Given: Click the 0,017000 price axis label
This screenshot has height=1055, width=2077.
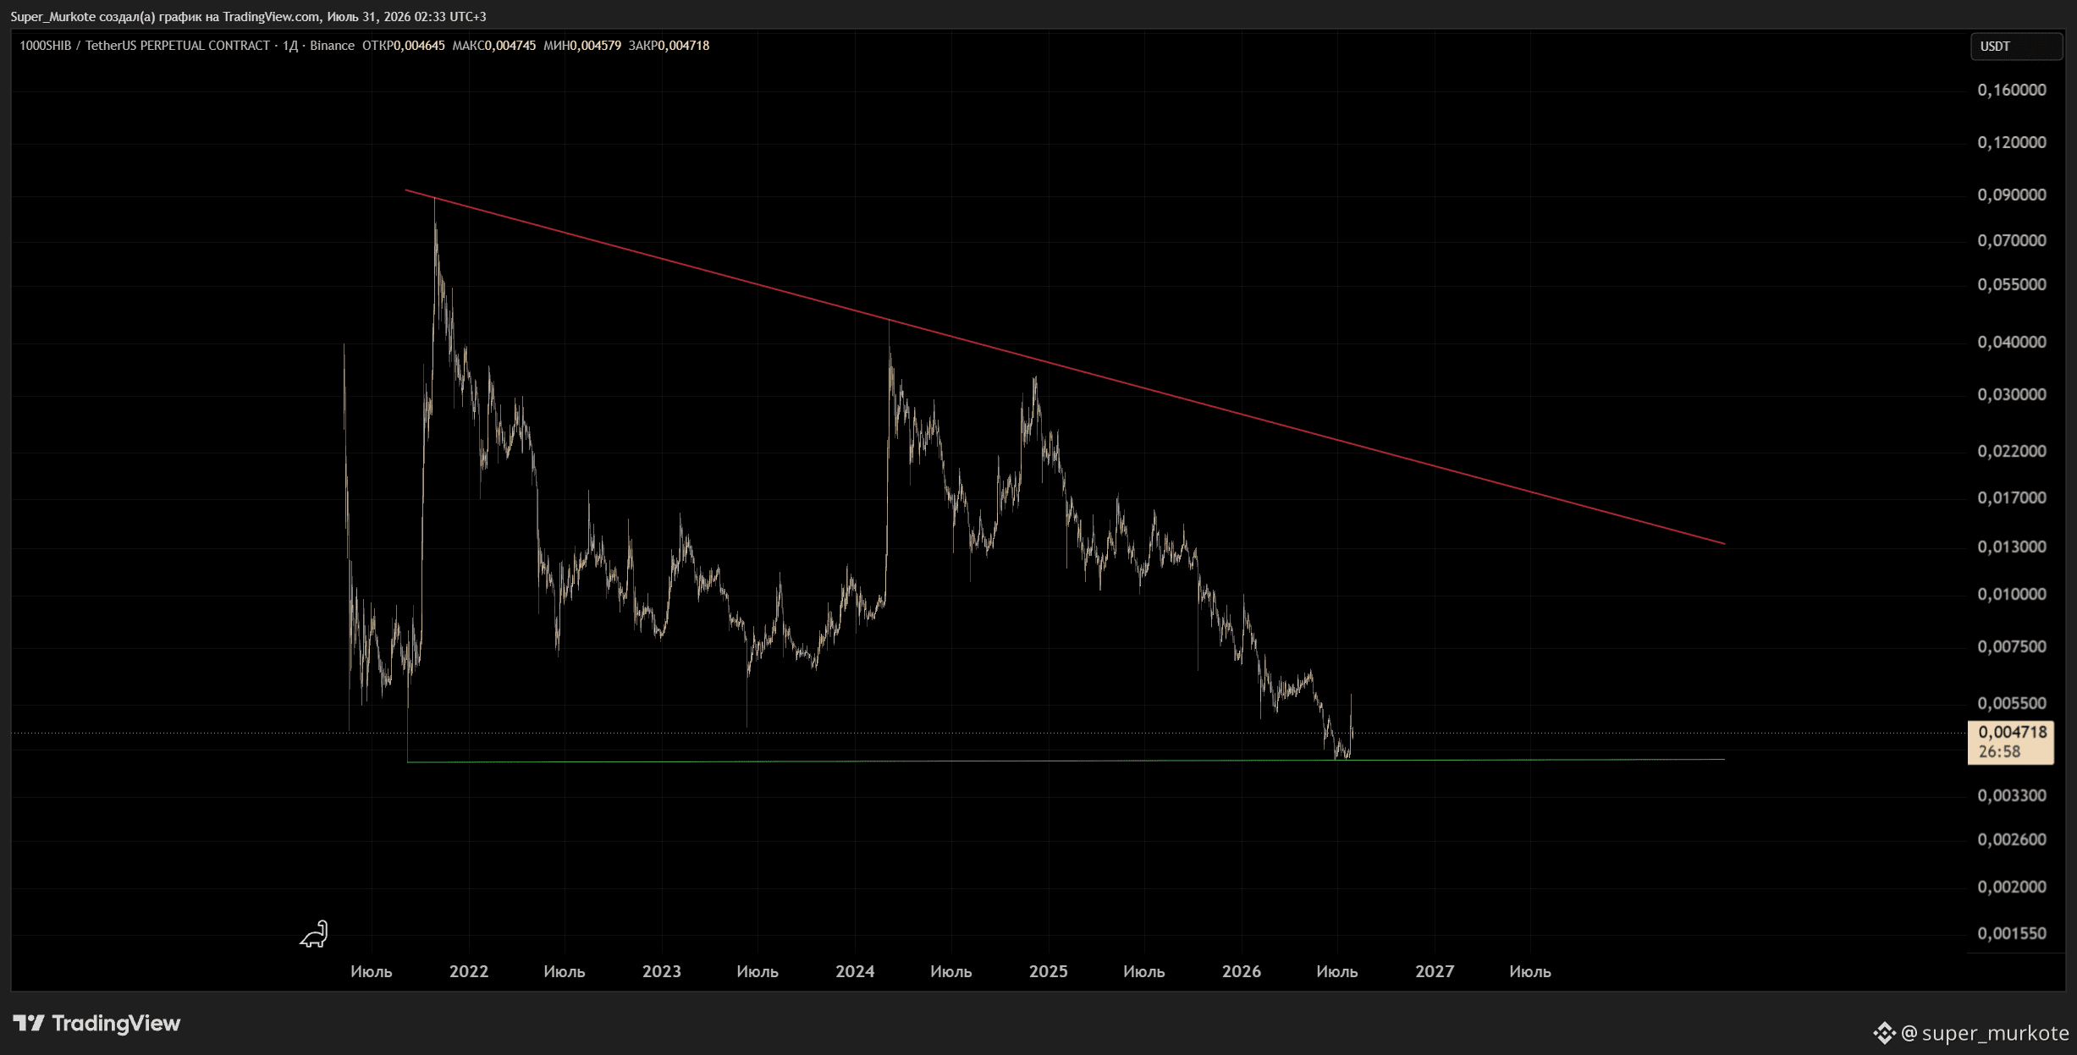Looking at the screenshot, I should click(x=2012, y=498).
